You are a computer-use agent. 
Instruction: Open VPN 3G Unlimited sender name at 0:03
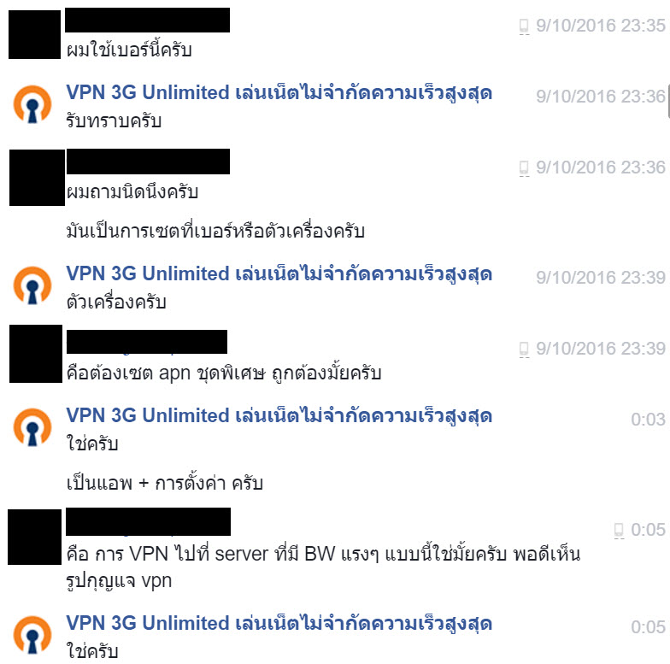(279, 415)
